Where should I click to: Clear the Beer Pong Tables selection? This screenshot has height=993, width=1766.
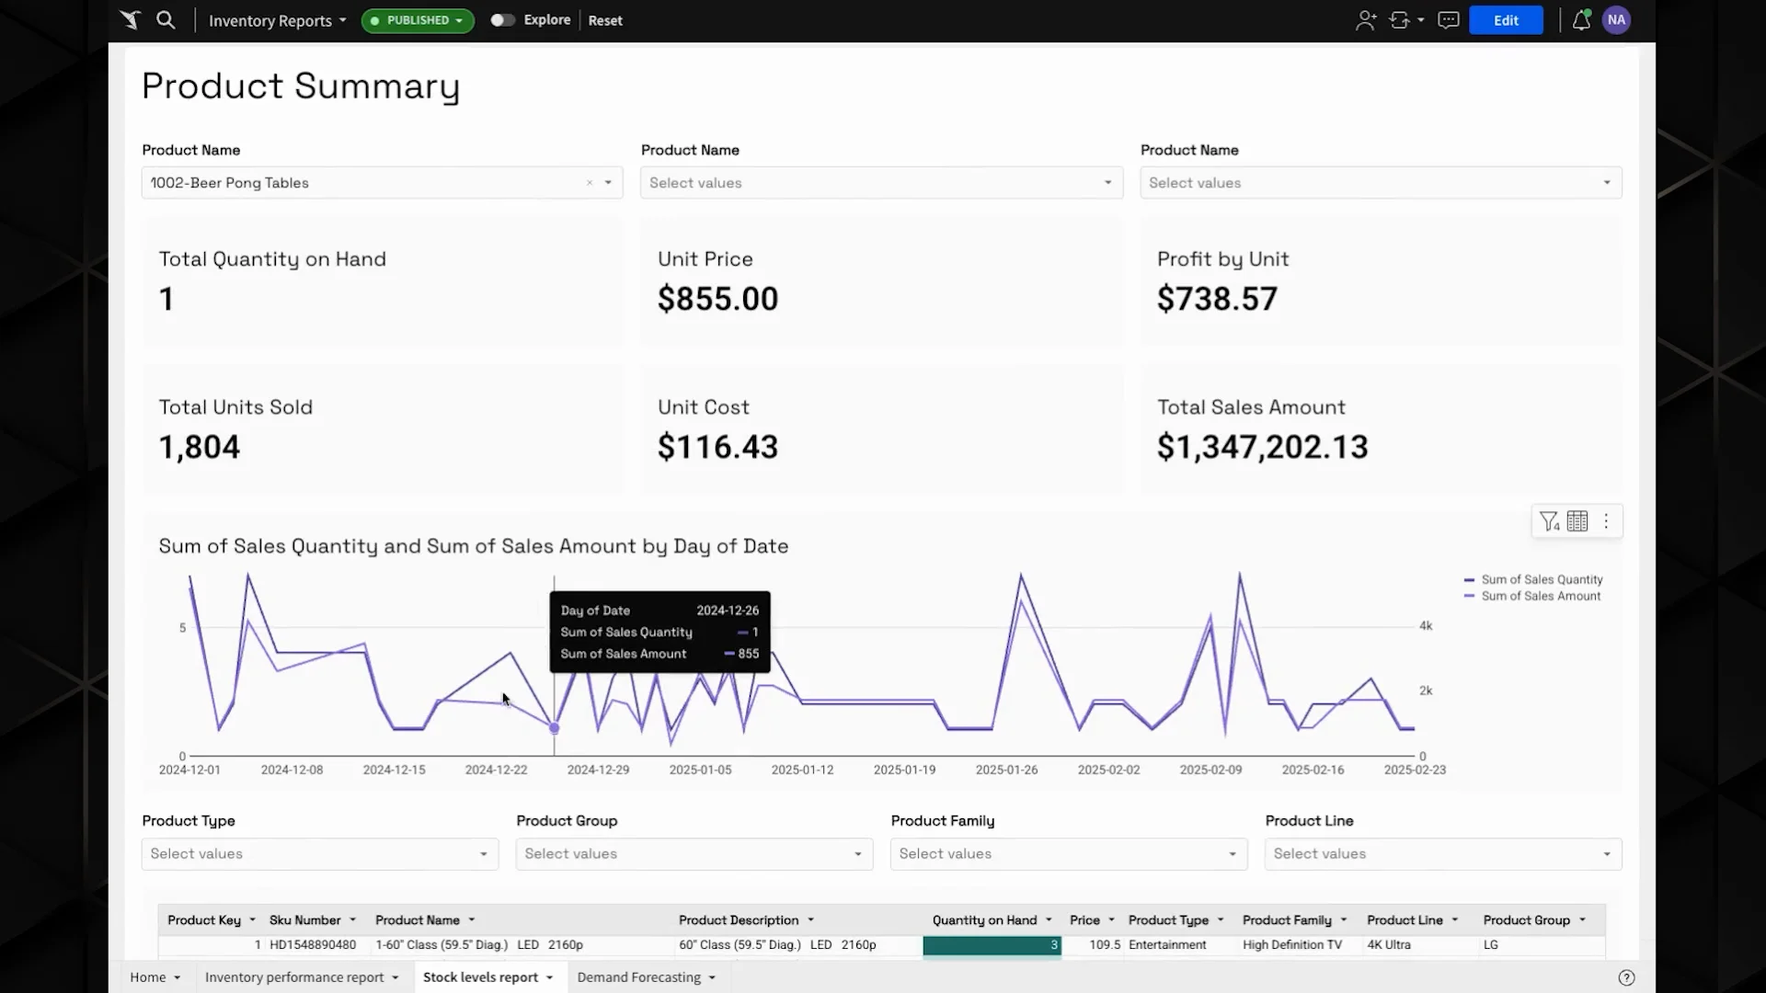click(590, 183)
